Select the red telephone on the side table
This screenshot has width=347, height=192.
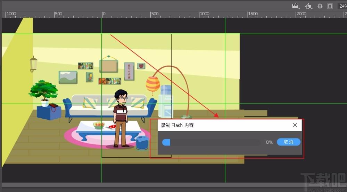click(53, 106)
